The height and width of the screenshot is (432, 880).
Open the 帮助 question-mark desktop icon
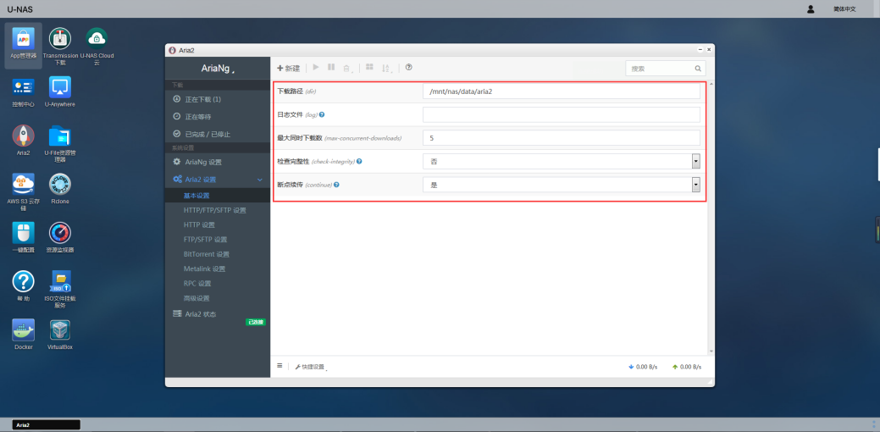[x=23, y=285]
